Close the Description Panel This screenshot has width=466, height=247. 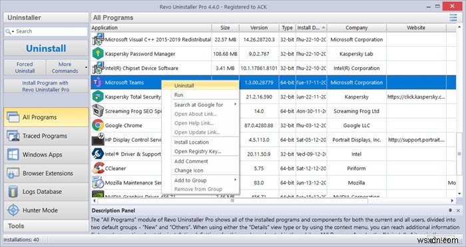pyautogui.click(x=458, y=210)
